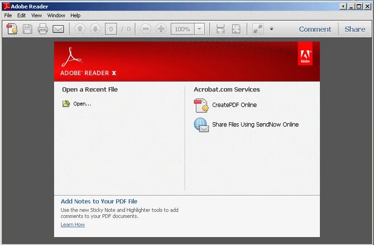Image resolution: width=374 pixels, height=245 pixels.
Task: Expand the toolbar options small arrow
Action: (x=271, y=29)
